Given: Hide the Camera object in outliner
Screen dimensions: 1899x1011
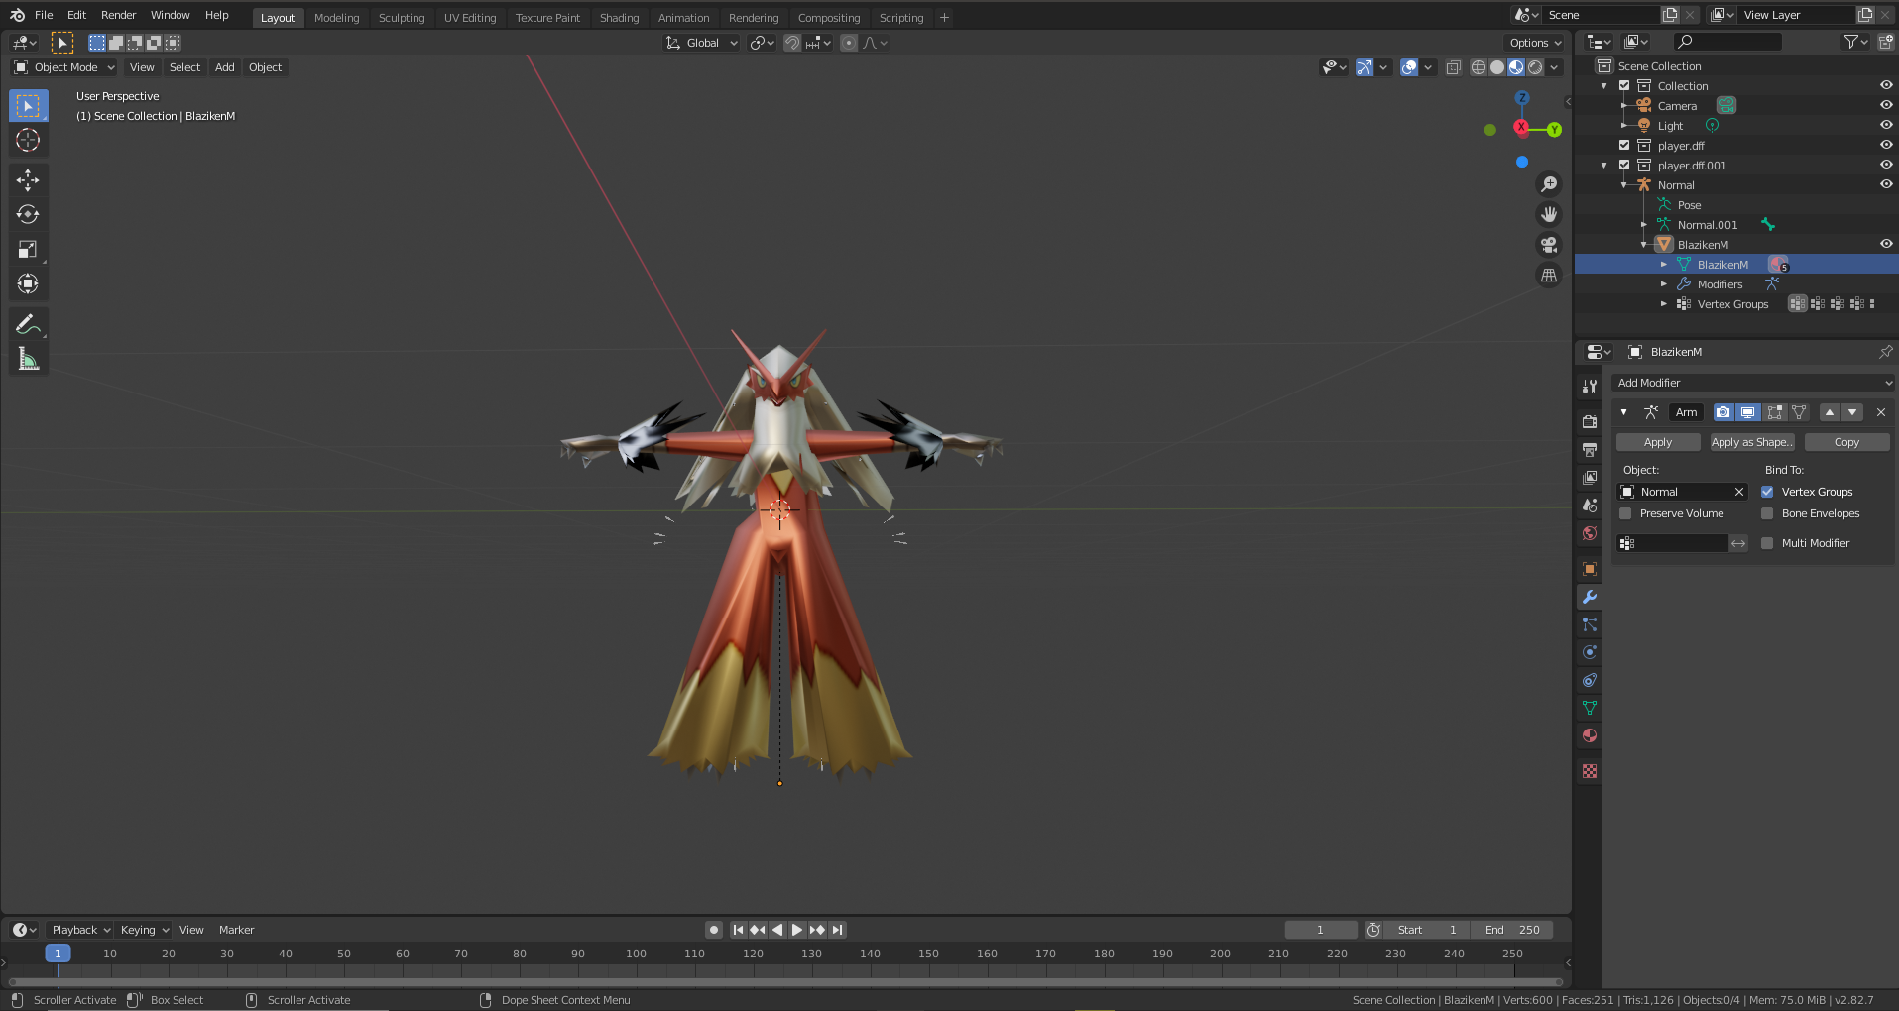Looking at the screenshot, I should pos(1886,106).
